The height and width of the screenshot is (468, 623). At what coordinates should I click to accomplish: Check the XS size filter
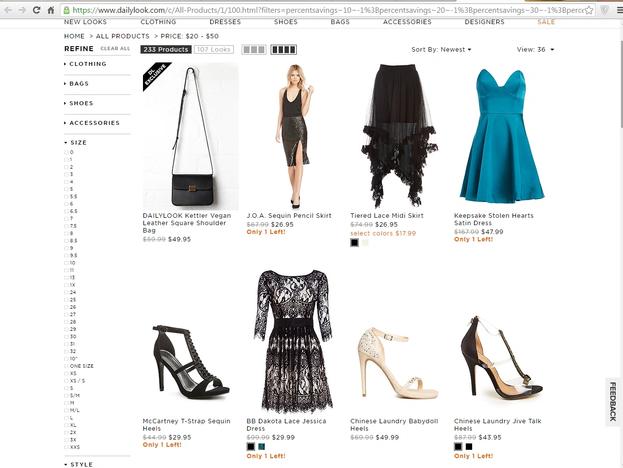click(66, 374)
